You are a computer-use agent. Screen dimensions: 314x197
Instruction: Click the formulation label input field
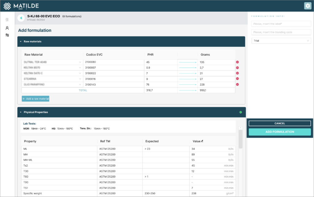281,24
